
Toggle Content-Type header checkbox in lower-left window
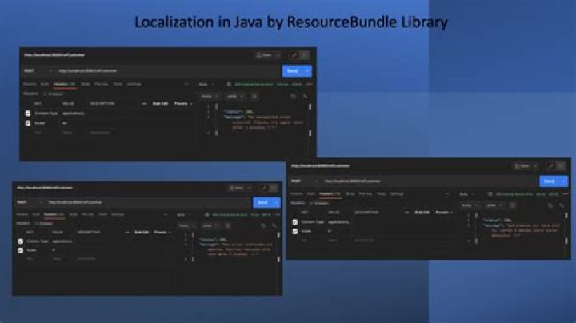[21, 241]
